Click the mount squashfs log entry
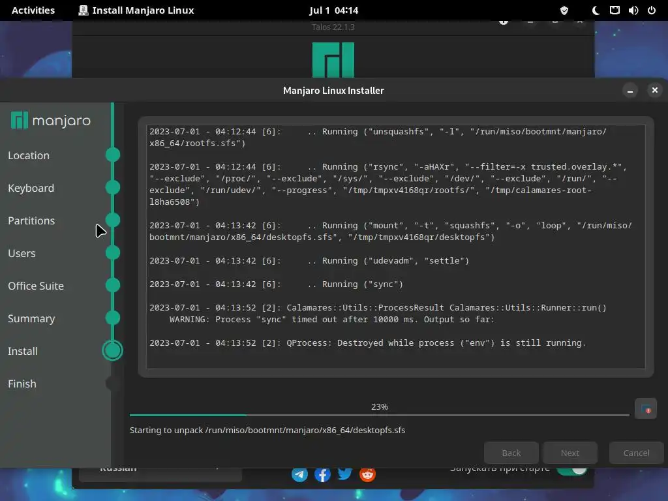This screenshot has height=501, width=668. tap(391, 232)
